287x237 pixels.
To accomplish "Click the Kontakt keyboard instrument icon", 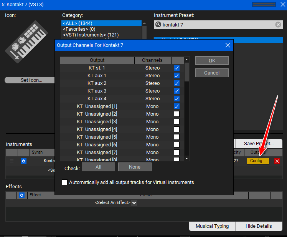I will tap(26, 42).
